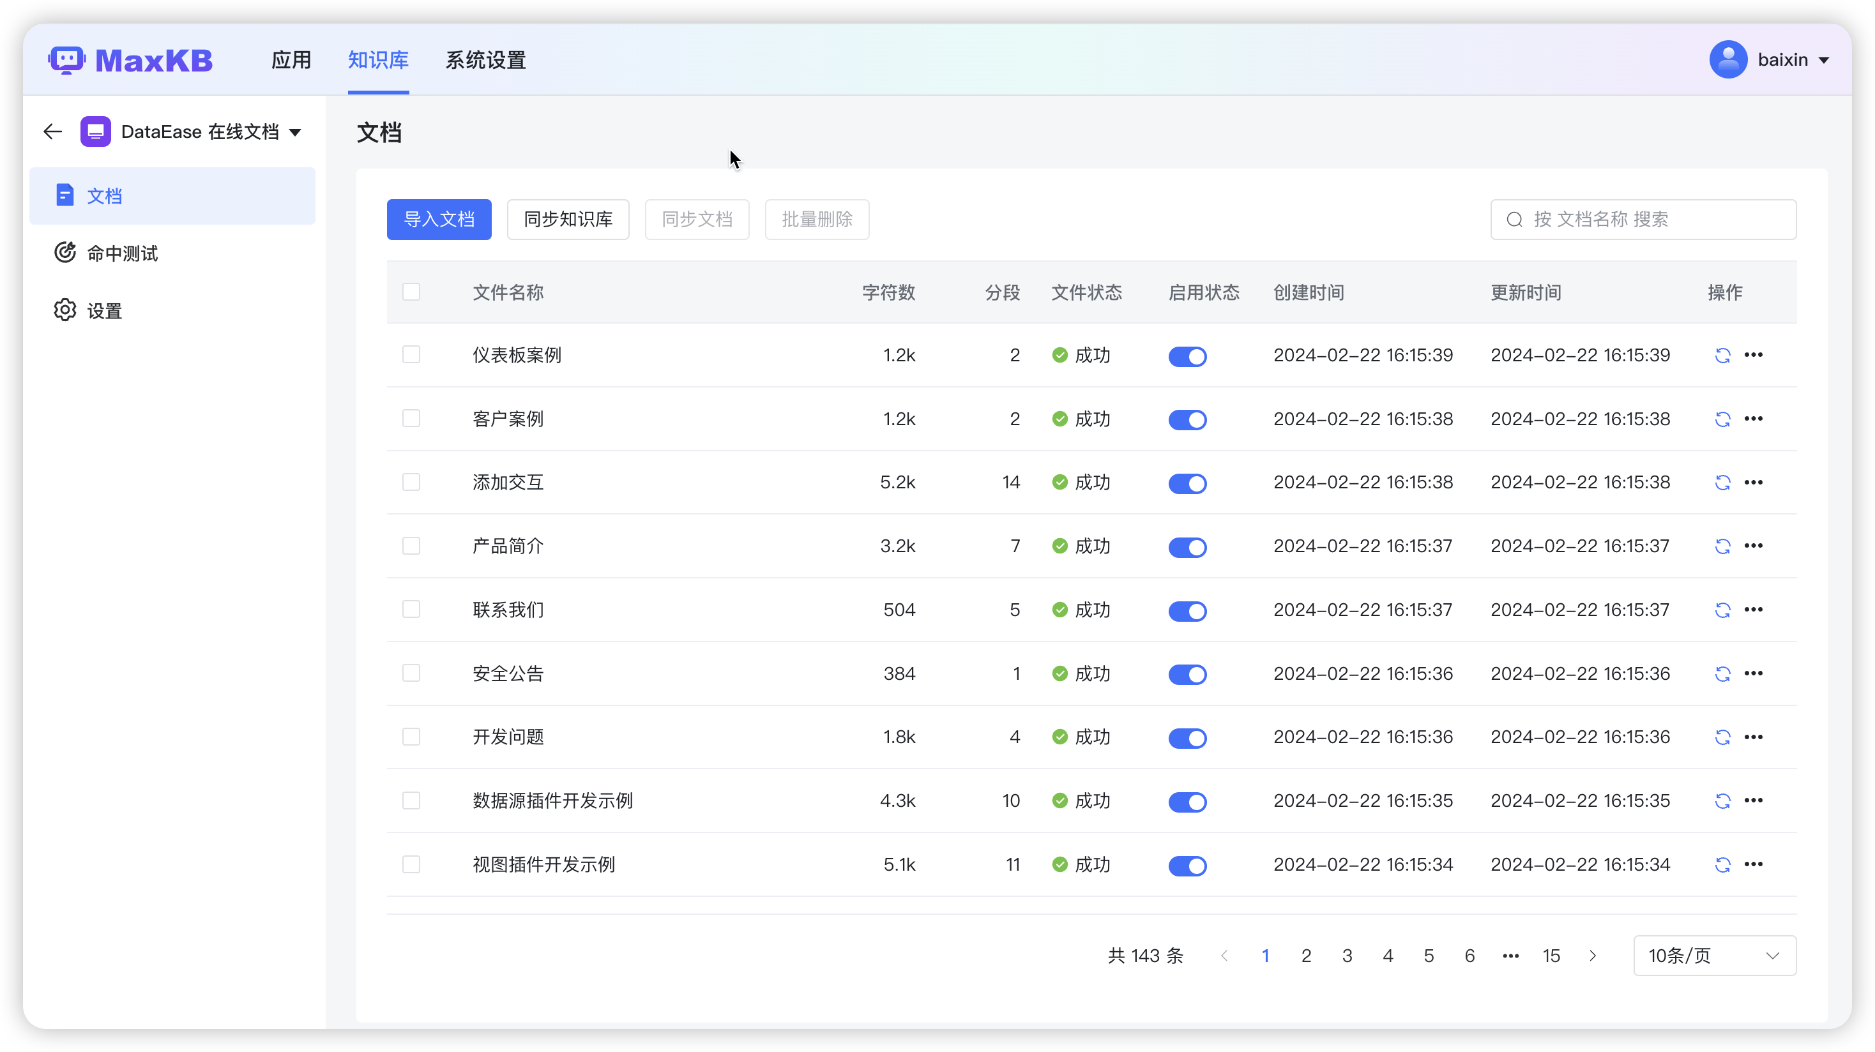
Task: Open the 10条/页 page size dropdown
Action: (1714, 955)
